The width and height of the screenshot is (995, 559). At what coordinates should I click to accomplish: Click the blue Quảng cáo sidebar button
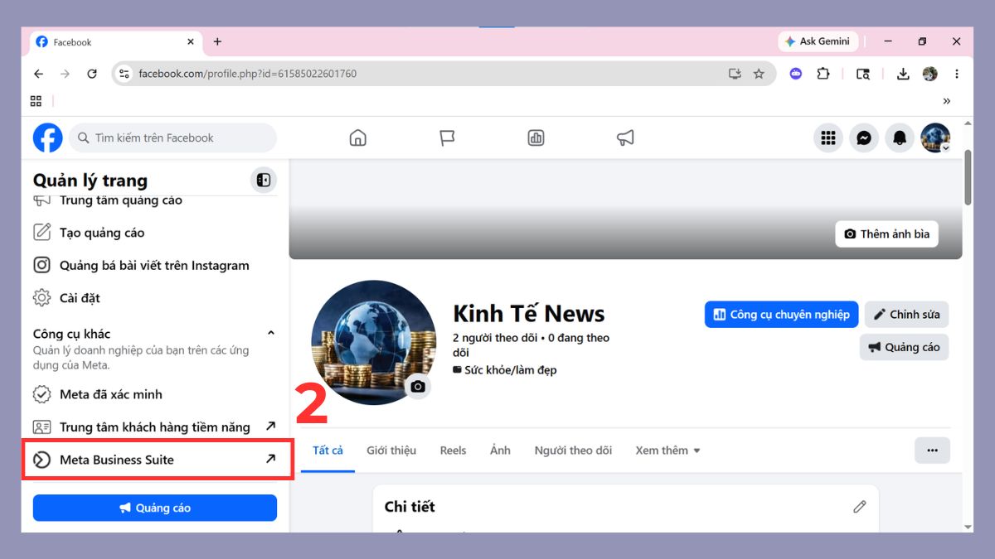pyautogui.click(x=155, y=508)
